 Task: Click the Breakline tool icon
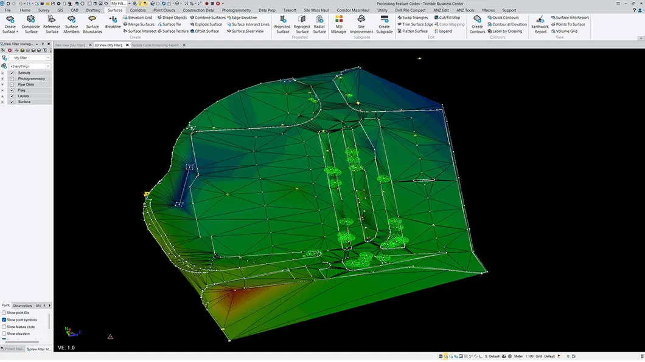pos(113,20)
